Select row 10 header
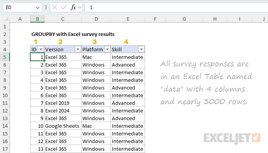Screen dimensions: 268x153 pyautogui.click(x=5, y=95)
